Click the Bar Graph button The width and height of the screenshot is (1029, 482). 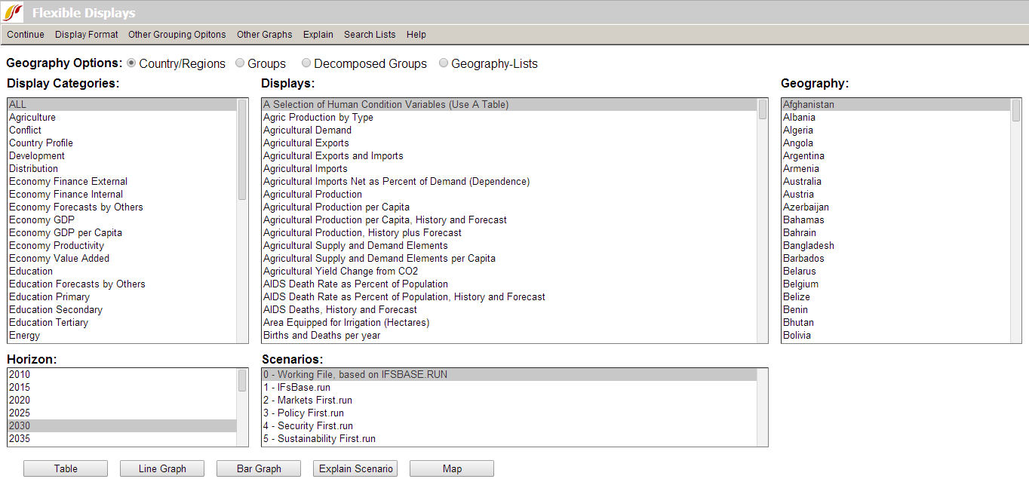[x=259, y=468]
